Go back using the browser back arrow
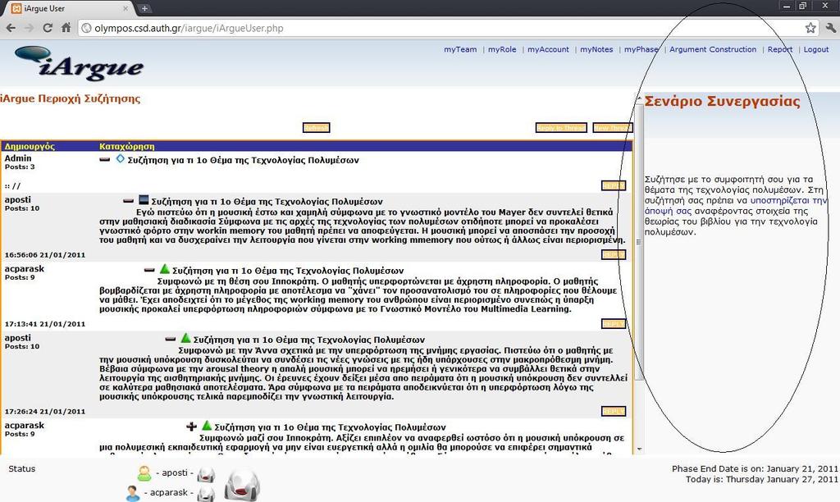 click(11, 28)
